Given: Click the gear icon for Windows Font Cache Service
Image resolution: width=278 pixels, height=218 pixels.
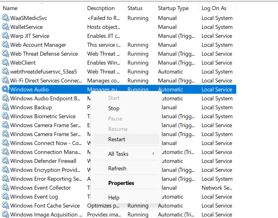Looking at the screenshot, I should click(x=6, y=205).
